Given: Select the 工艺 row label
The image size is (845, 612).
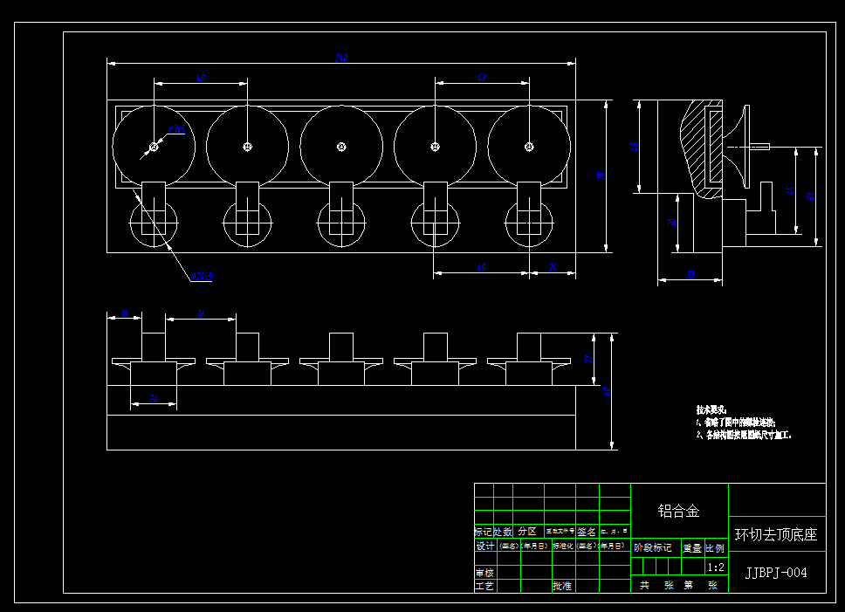Looking at the screenshot, I should [484, 586].
